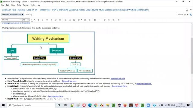The width and height of the screenshot is (193, 108).
Task: Click the taskbar search box
Action: [x=31, y=105]
